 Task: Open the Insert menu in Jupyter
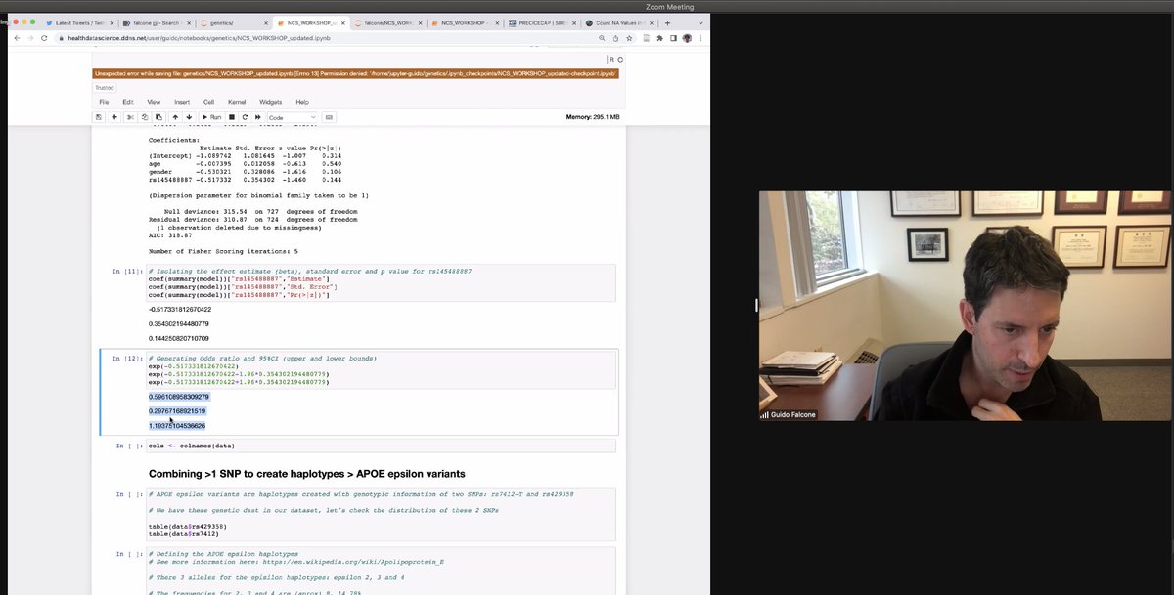pyautogui.click(x=182, y=102)
